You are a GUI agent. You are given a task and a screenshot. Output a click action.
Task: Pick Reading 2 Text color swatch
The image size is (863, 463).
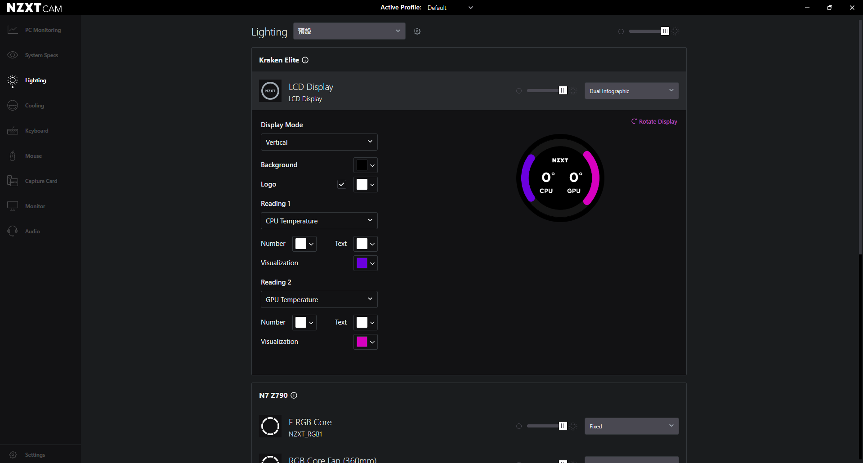point(362,322)
